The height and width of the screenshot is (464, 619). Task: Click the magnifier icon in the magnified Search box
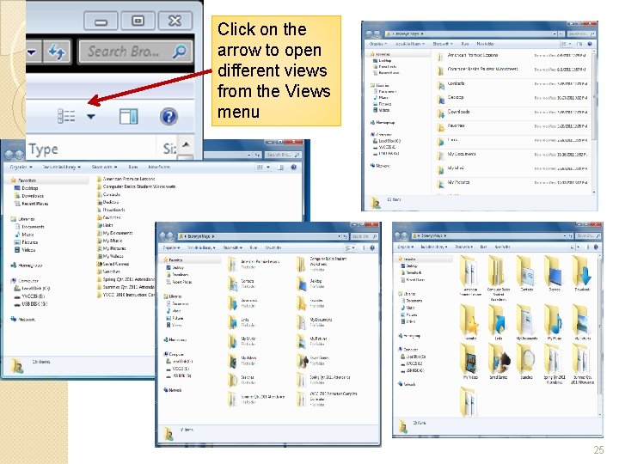coord(179,52)
